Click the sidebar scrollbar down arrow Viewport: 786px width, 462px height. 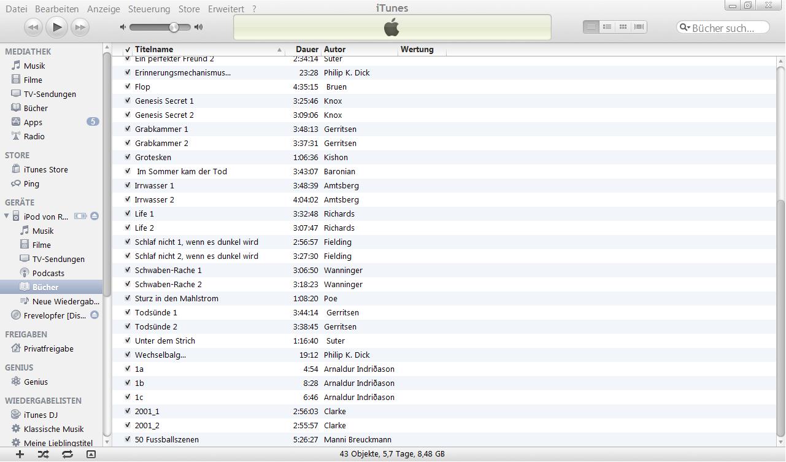(x=107, y=441)
